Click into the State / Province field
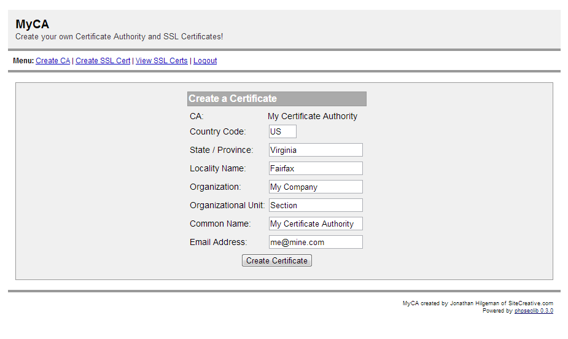Image resolution: width=568 pixels, height=339 pixels. click(x=316, y=150)
